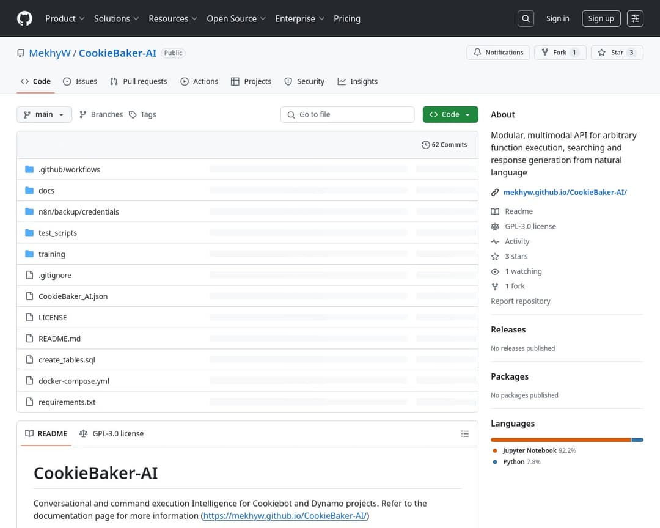Click the LICENSE file icon

29,317
